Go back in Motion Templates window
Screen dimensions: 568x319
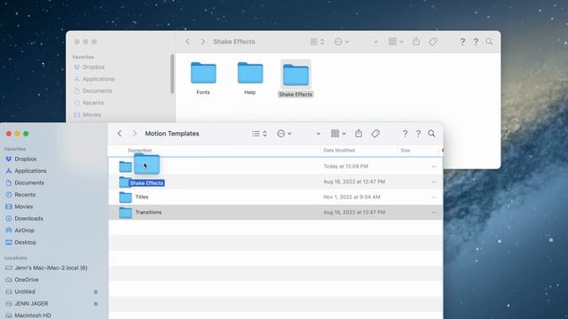coord(120,134)
